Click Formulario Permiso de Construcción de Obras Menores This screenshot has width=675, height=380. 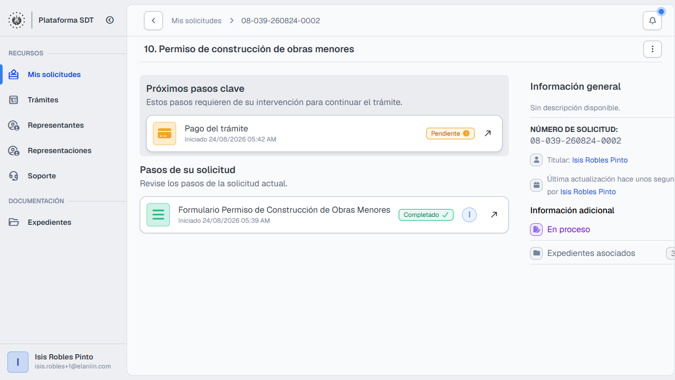coord(284,210)
